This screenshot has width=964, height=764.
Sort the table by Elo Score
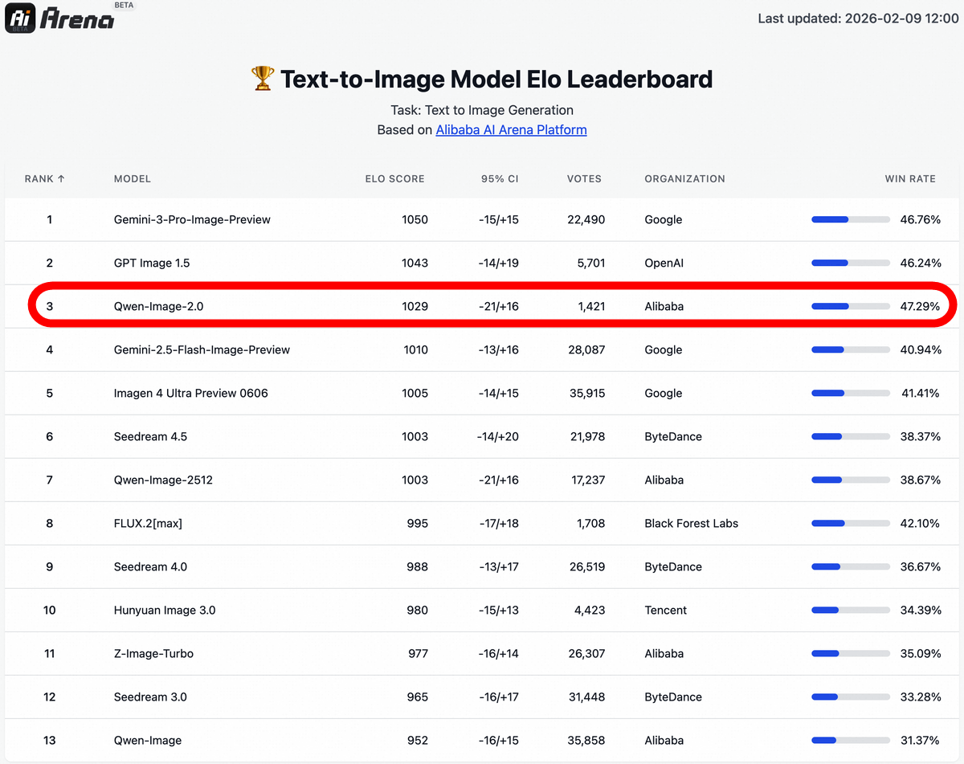click(394, 178)
